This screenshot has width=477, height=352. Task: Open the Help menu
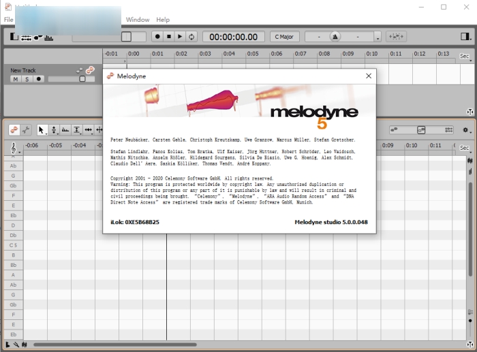tap(163, 20)
